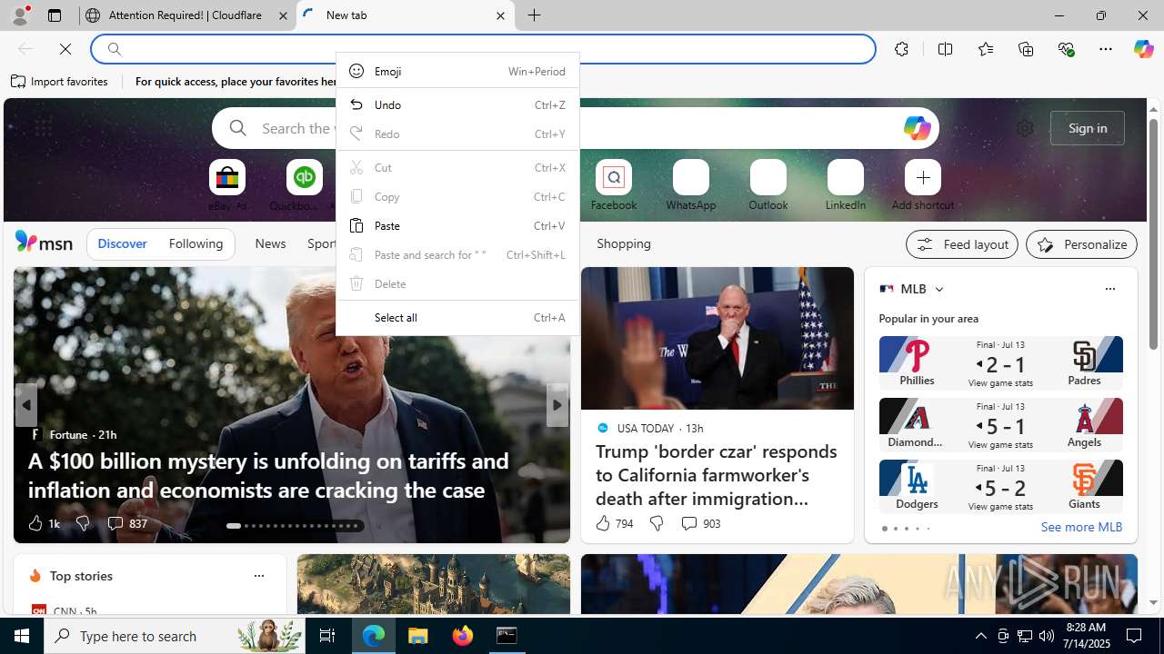This screenshot has width=1164, height=654.
Task: Toggle Split screen icon in toolbar
Action: tap(945, 49)
